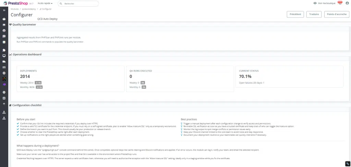This screenshot has width=351, height=167.
Task: Open Customers via the person-circle sidebar icon
Action: coord(4,30)
